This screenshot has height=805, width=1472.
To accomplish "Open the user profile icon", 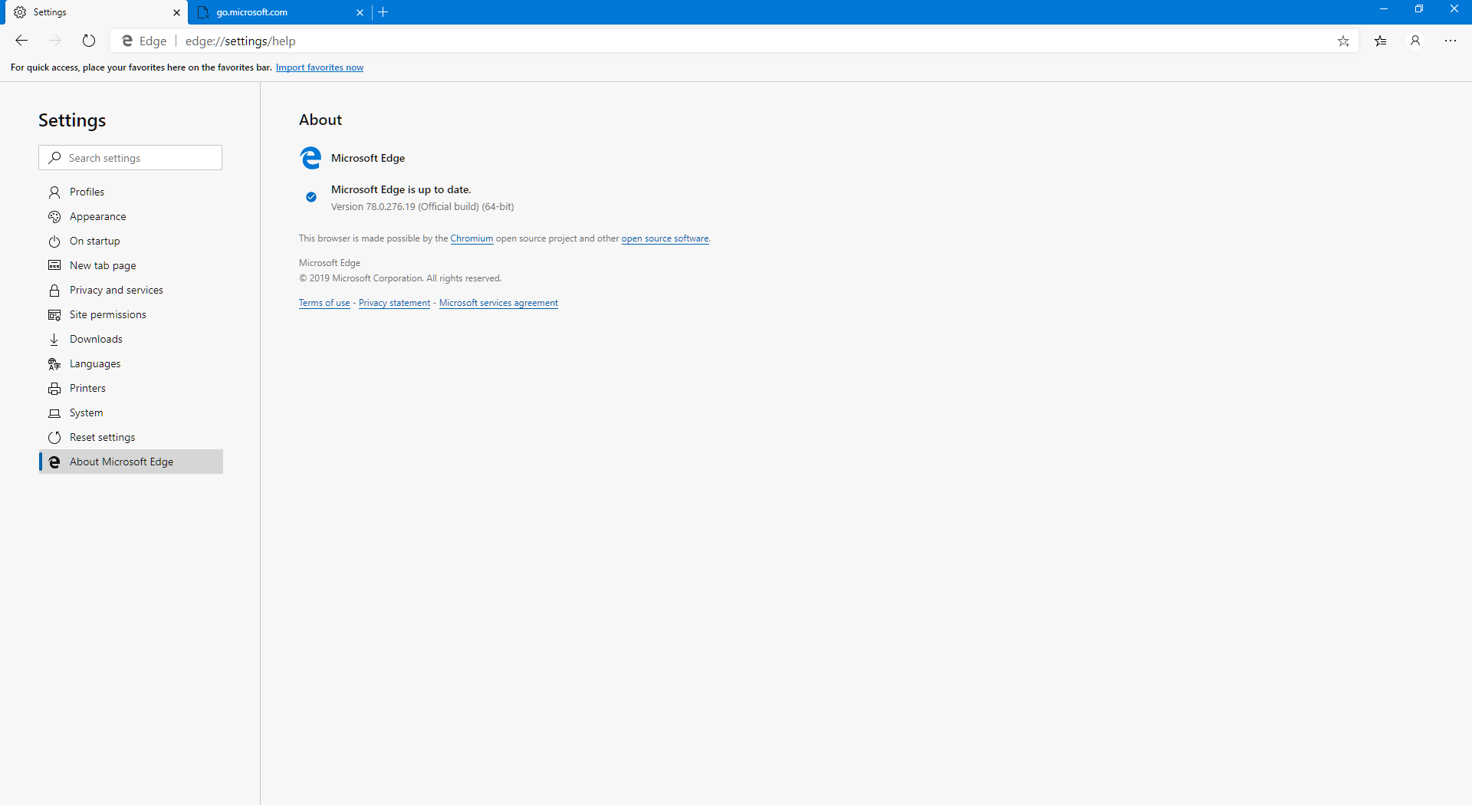I will click(x=1415, y=41).
